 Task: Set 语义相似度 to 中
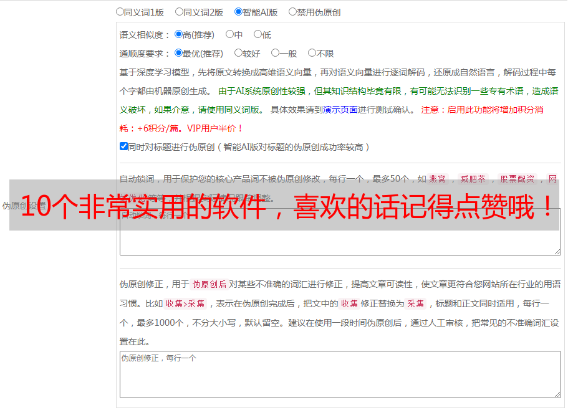click(229, 34)
